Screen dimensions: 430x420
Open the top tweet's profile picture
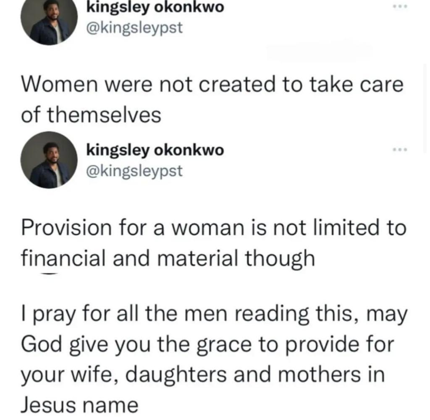50,20
